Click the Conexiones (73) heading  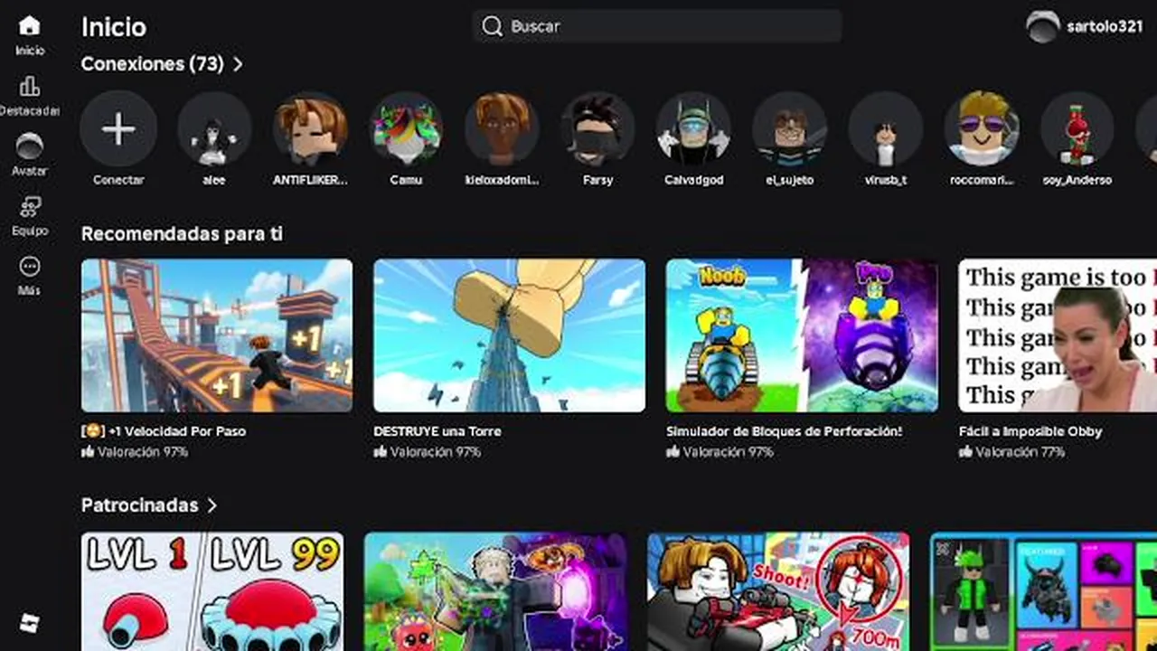(x=153, y=64)
